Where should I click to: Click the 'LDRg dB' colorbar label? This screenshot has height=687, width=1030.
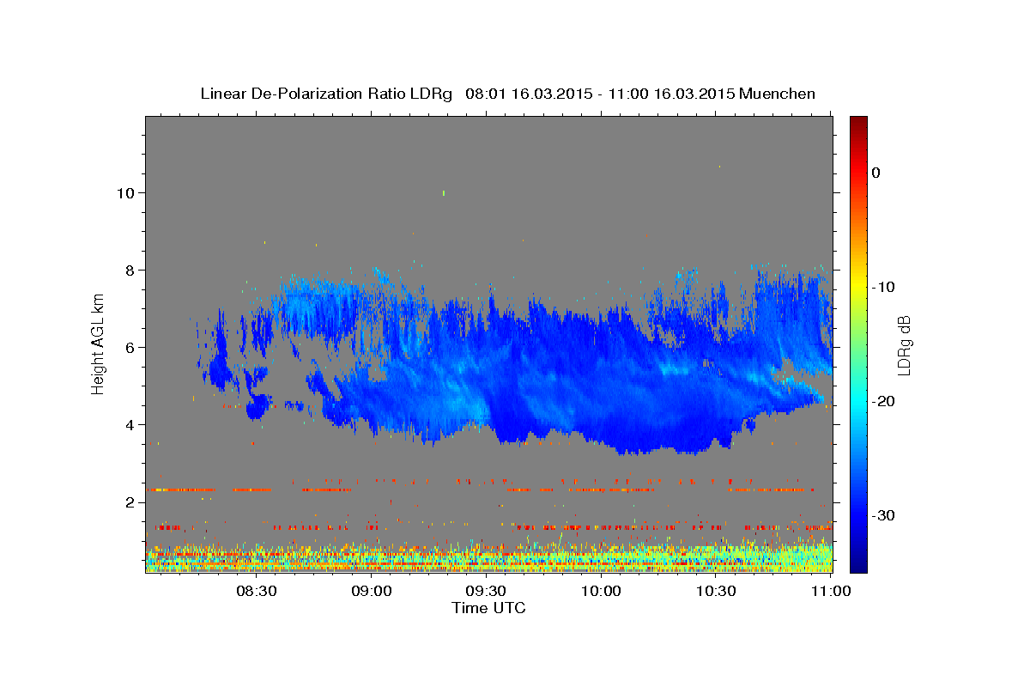903,345
